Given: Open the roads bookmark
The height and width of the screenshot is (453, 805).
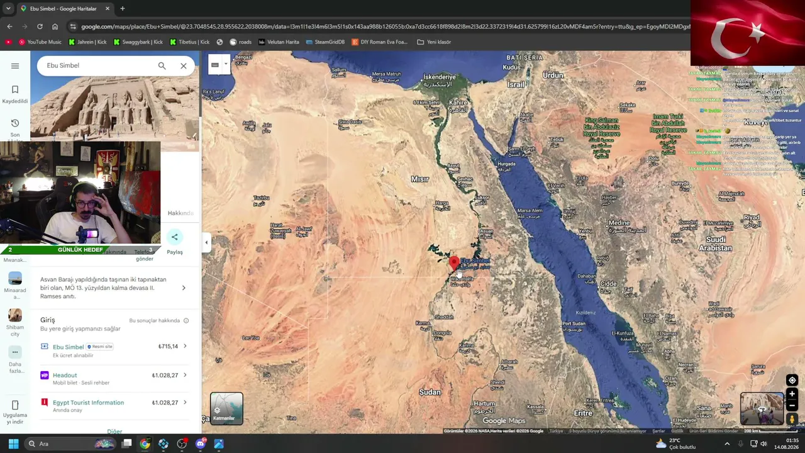Looking at the screenshot, I should [240, 42].
